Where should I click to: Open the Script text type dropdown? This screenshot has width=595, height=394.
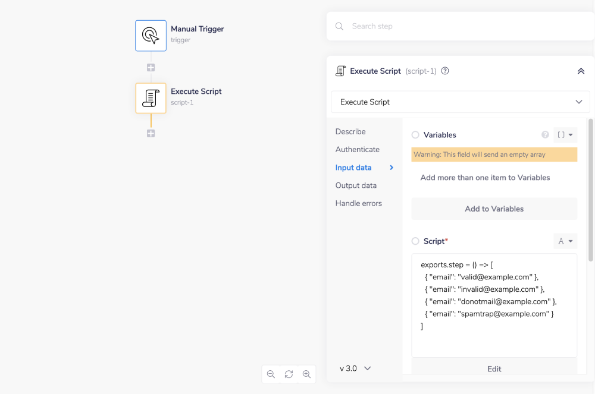(565, 241)
